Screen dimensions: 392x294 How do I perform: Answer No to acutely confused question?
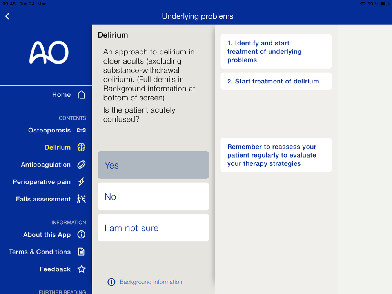click(153, 196)
